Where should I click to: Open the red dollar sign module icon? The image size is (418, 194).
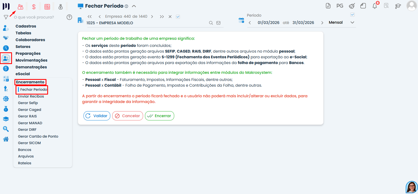[x=34, y=7]
